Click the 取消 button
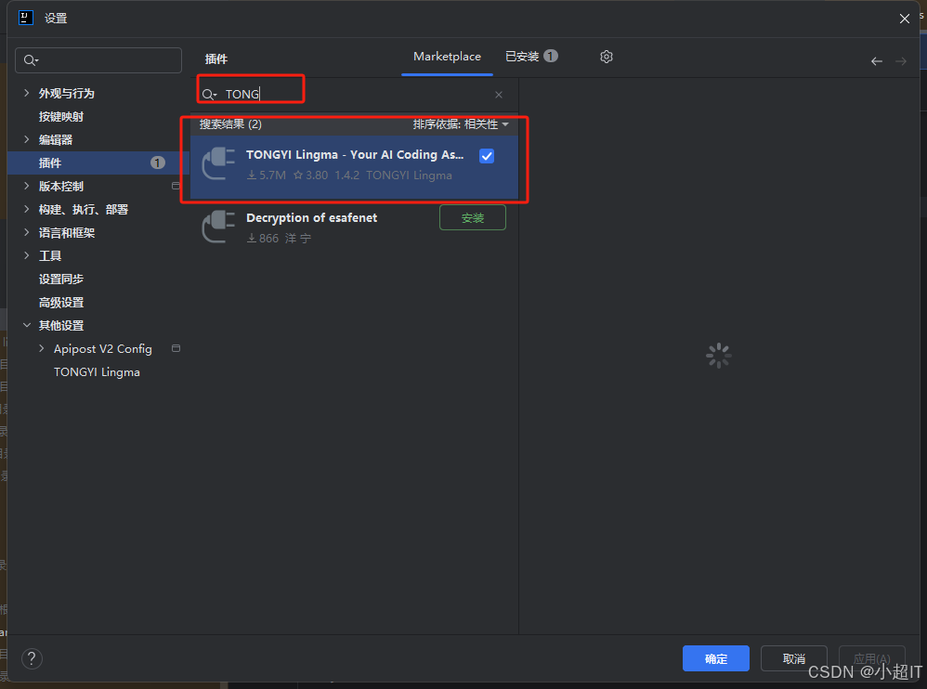The height and width of the screenshot is (689, 927). (x=793, y=658)
